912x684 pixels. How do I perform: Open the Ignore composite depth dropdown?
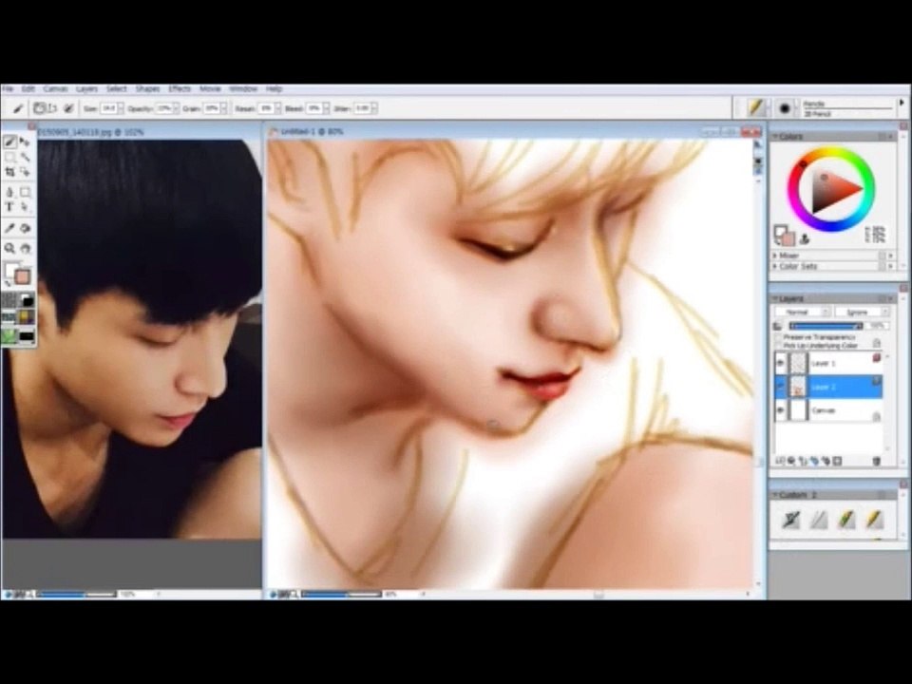click(862, 313)
